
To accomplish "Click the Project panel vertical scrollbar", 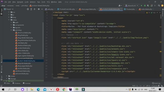I will point(43,40).
